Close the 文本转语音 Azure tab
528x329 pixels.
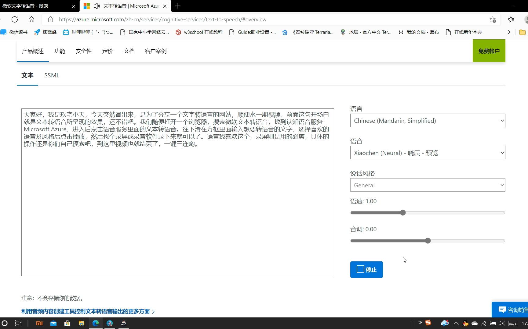point(165,6)
